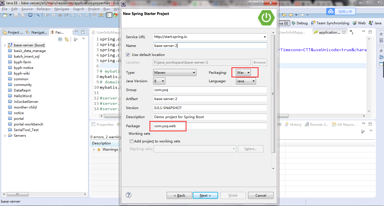The width and height of the screenshot is (384, 206).
Task: Select portal-workbench project in tree
Action: [x=28, y=124]
